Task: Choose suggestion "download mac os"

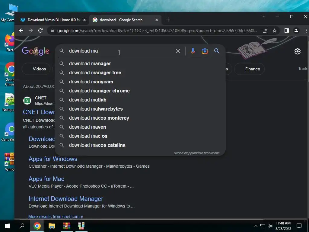Action: (140, 136)
